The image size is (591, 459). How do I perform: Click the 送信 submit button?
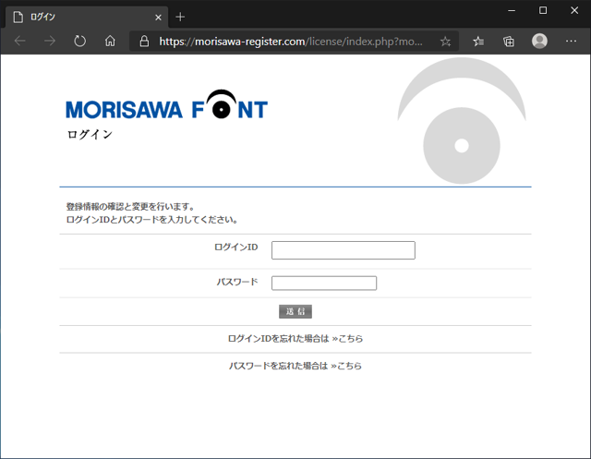(x=295, y=311)
